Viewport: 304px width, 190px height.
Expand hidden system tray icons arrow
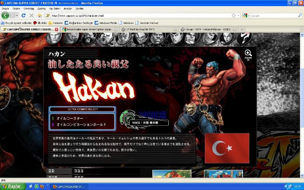tap(286, 187)
